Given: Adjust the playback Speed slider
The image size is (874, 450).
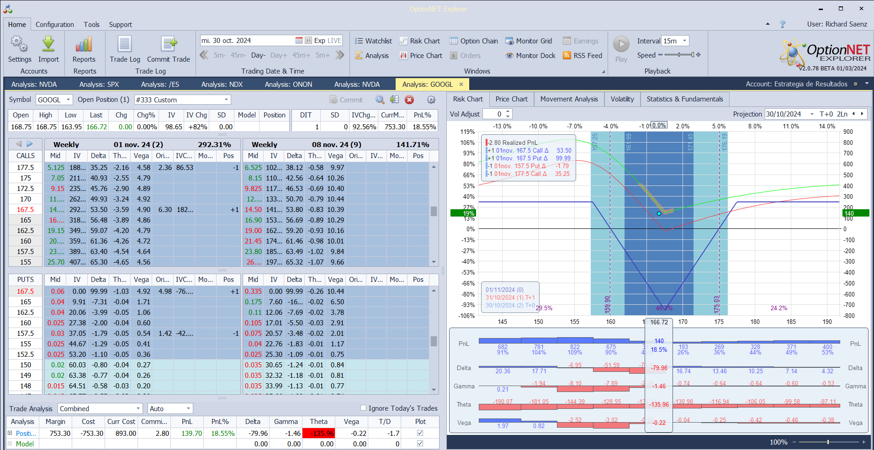Looking at the screenshot, I should [679, 55].
